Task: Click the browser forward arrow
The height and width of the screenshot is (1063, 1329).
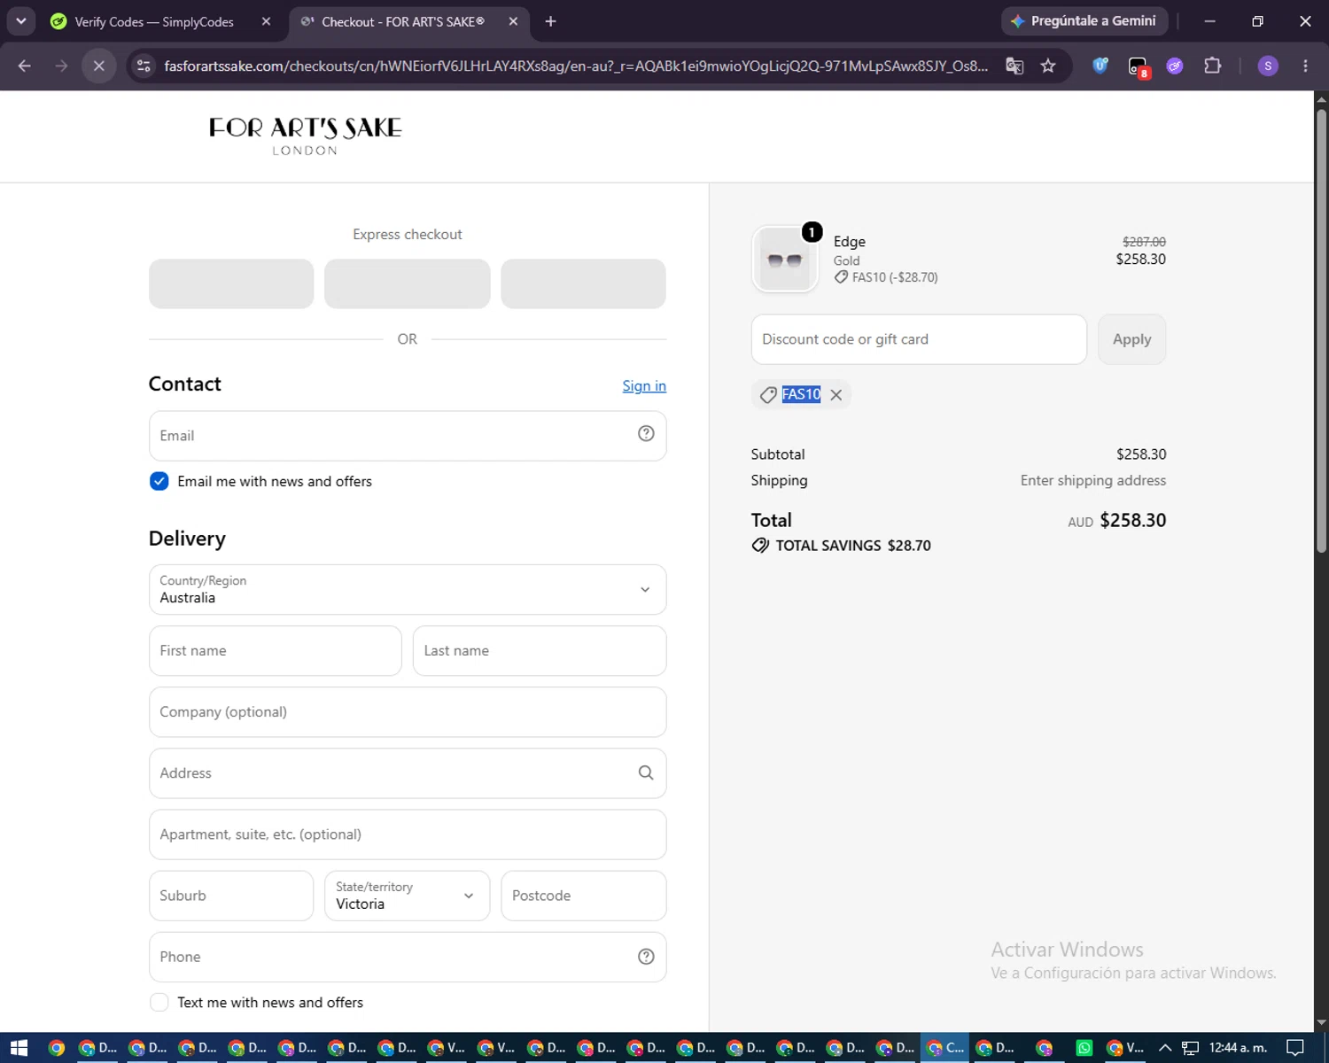Action: pyautogui.click(x=61, y=66)
